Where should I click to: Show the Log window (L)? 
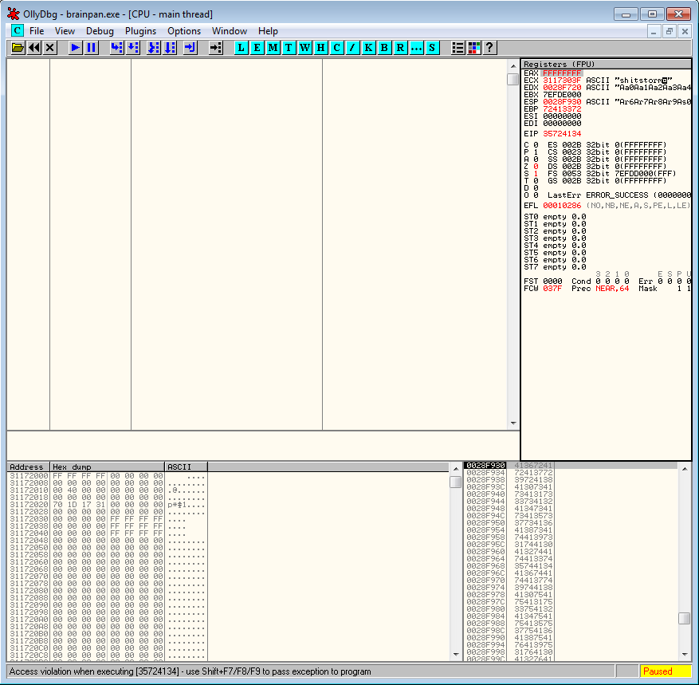coord(242,47)
